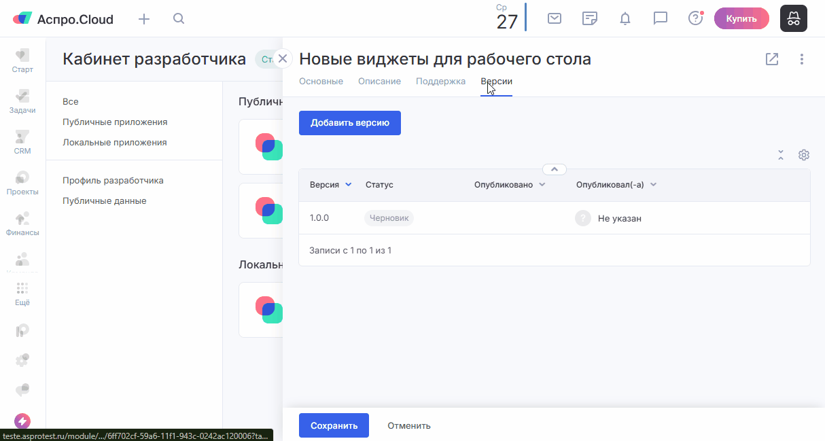
Task: Select Все in developer cabinet menu
Action: (x=71, y=102)
